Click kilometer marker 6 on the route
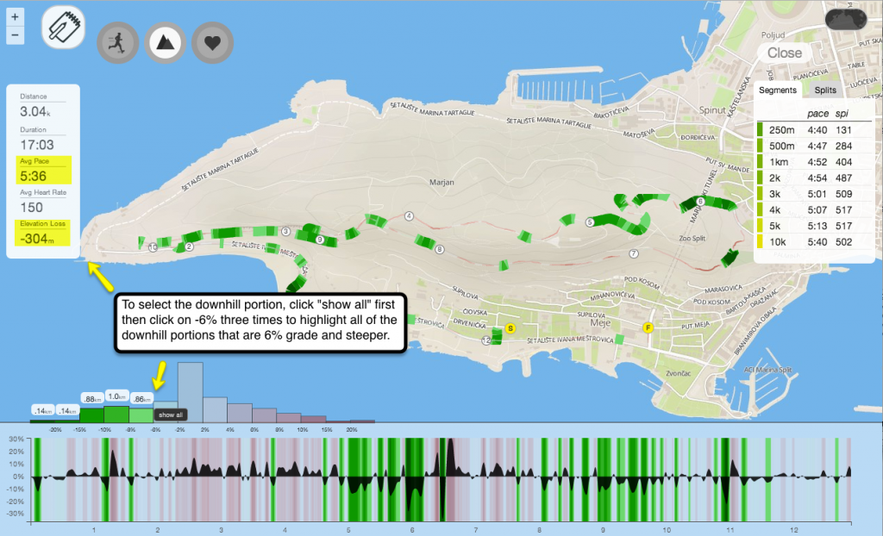883x536 pixels. point(700,201)
